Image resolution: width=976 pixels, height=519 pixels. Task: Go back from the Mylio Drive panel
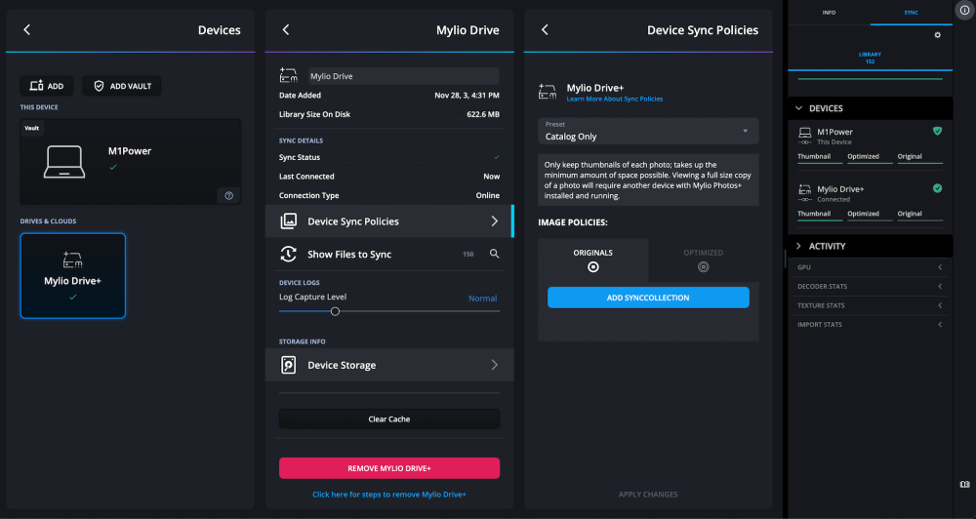click(286, 30)
